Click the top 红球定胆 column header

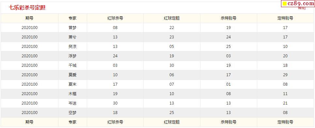coord(172,18)
